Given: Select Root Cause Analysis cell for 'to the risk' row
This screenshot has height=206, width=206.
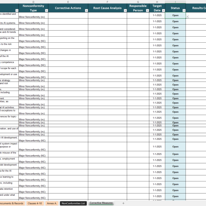Looking at the screenshot, I should 107,45.
